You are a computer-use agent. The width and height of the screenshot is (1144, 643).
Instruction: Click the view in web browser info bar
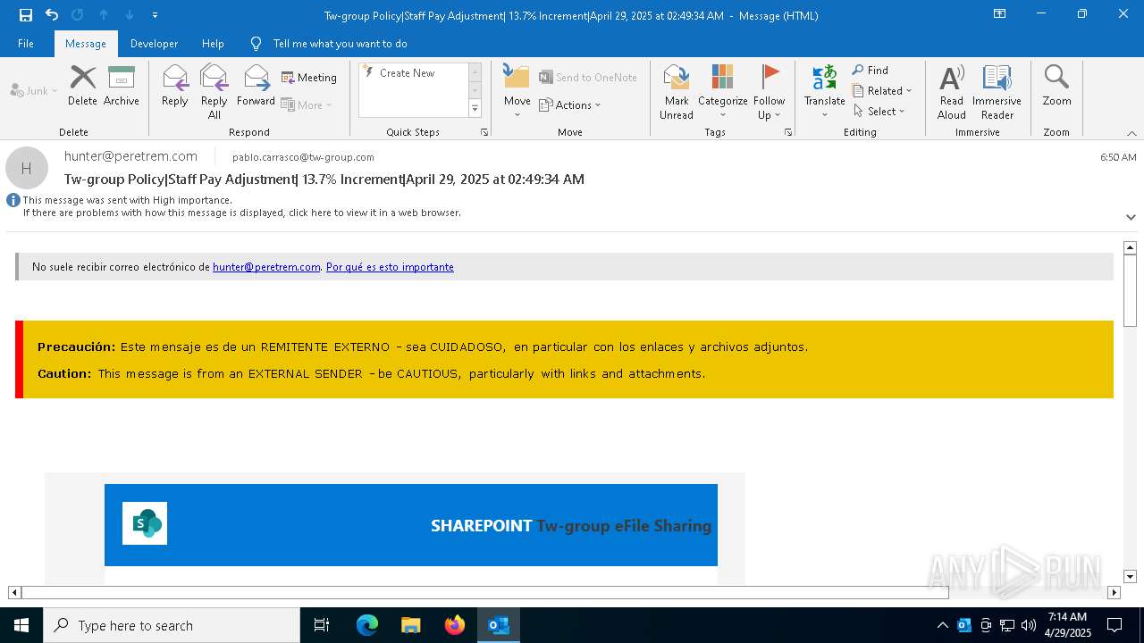[x=241, y=213]
